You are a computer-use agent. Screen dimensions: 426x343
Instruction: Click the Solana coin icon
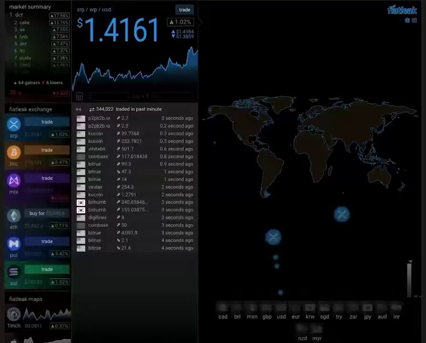click(x=14, y=272)
